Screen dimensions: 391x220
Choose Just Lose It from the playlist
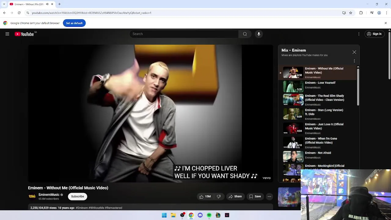318,128
